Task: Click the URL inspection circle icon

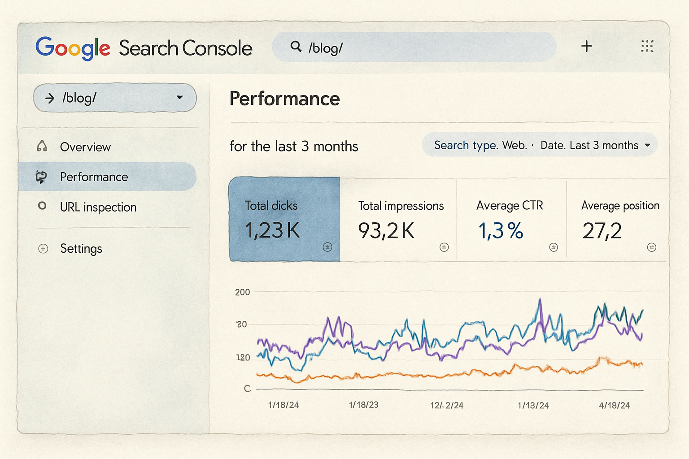Action: point(42,206)
